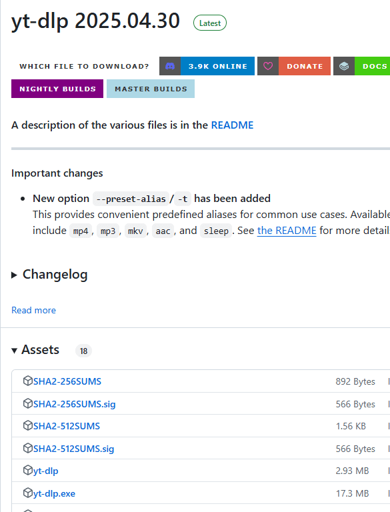Expand the Changelog section
The height and width of the screenshot is (512, 390).
49,275
